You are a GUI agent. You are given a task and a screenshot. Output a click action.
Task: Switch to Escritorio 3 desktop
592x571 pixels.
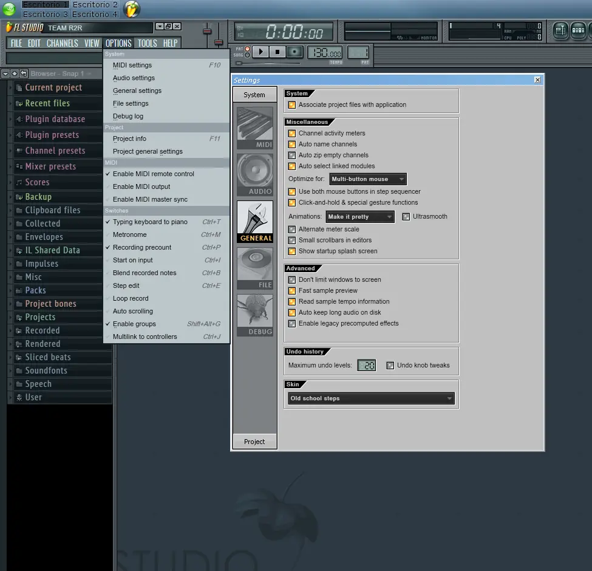[46, 15]
